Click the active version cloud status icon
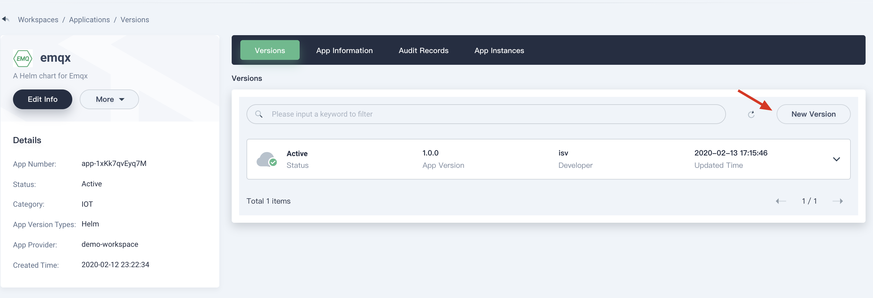The width and height of the screenshot is (873, 298). (x=267, y=159)
